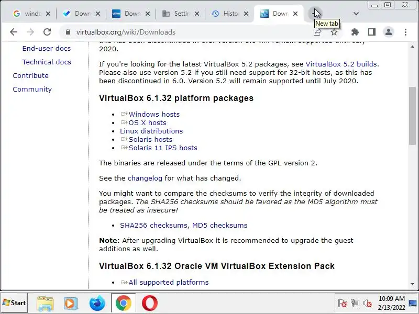Close the active VirtualBox Downloads tab
419x314 pixels.
pos(295,14)
